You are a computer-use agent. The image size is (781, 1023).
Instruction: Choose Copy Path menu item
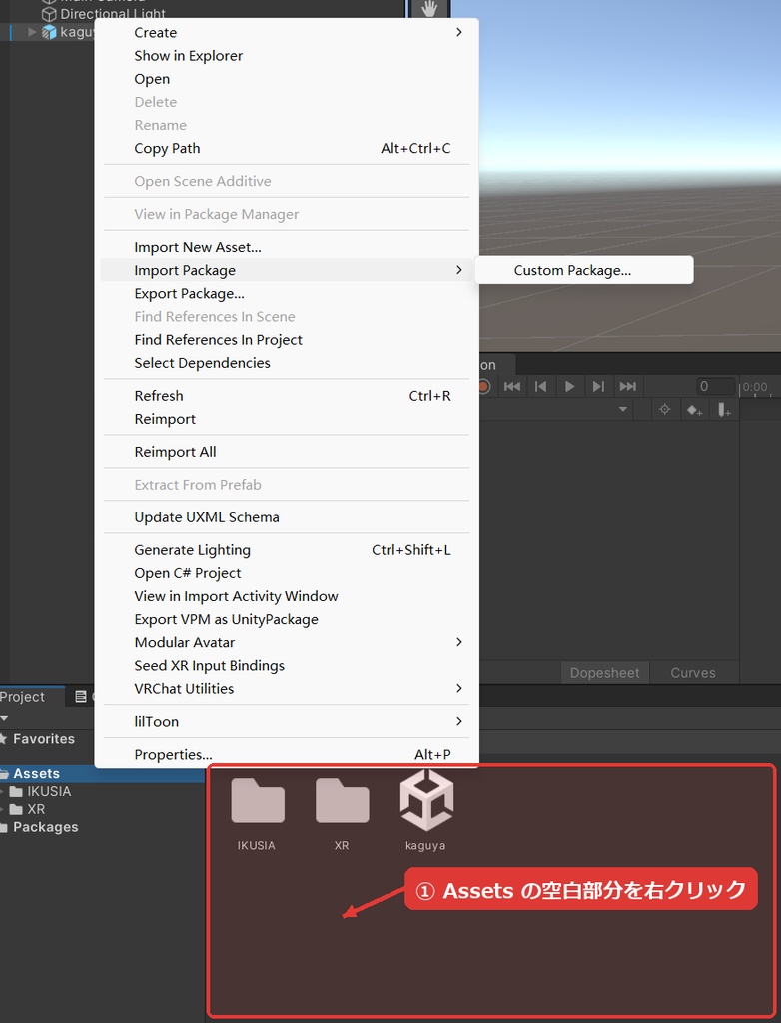[x=287, y=148]
